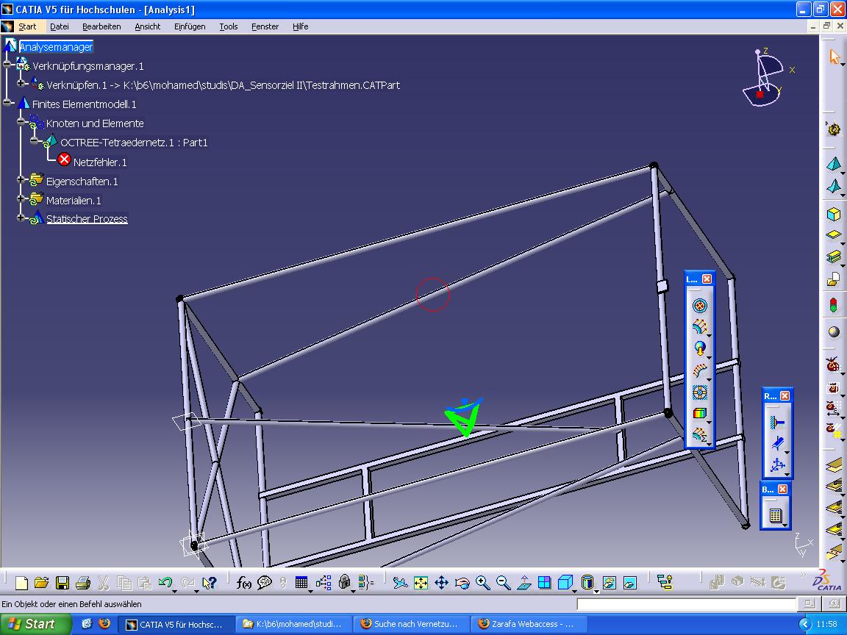Image resolution: width=847 pixels, height=635 pixels.
Task: Save the analysis with floppy disk icon
Action: pyautogui.click(x=62, y=583)
